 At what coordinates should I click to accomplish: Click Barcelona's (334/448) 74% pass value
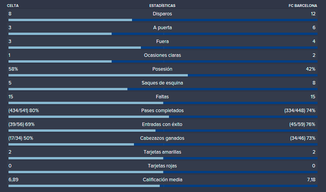point(299,111)
